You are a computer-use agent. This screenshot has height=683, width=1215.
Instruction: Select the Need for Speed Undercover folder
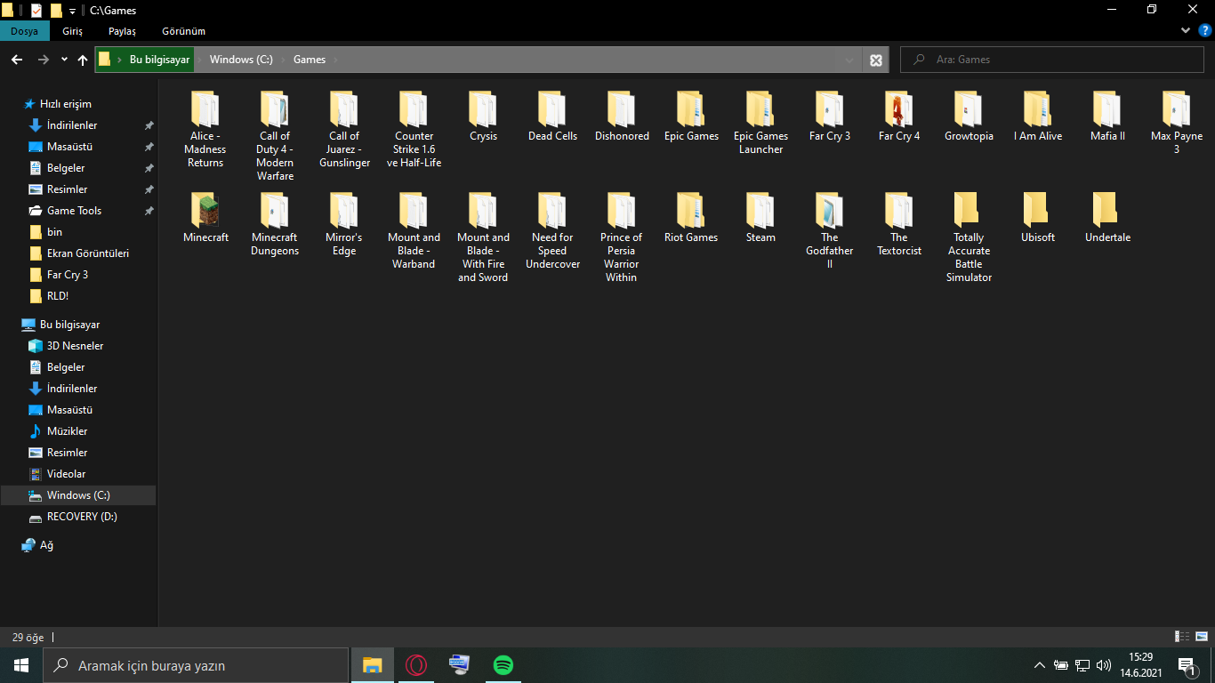pyautogui.click(x=552, y=230)
